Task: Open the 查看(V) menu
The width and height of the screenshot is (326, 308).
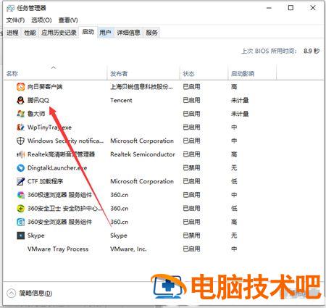Action: click(68, 20)
